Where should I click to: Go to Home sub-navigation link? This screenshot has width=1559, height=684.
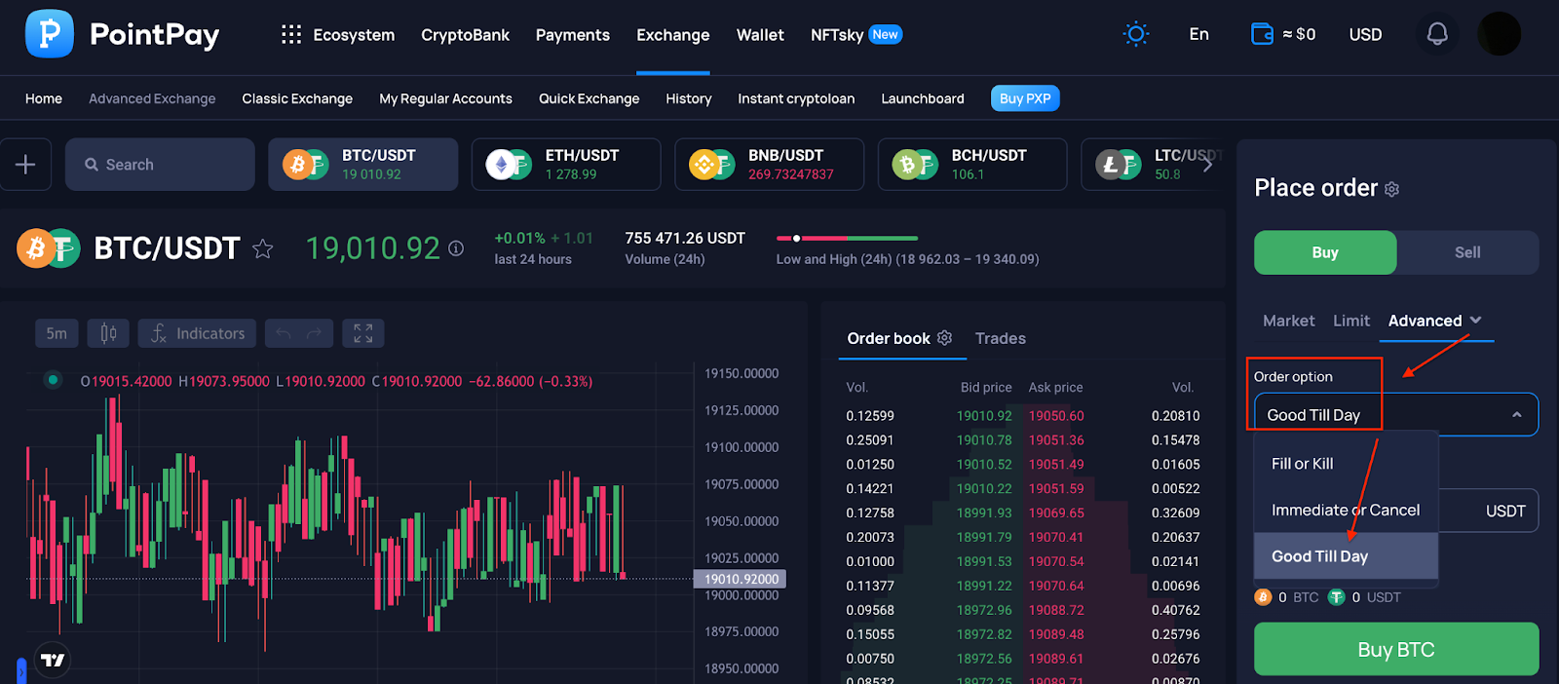pyautogui.click(x=44, y=98)
